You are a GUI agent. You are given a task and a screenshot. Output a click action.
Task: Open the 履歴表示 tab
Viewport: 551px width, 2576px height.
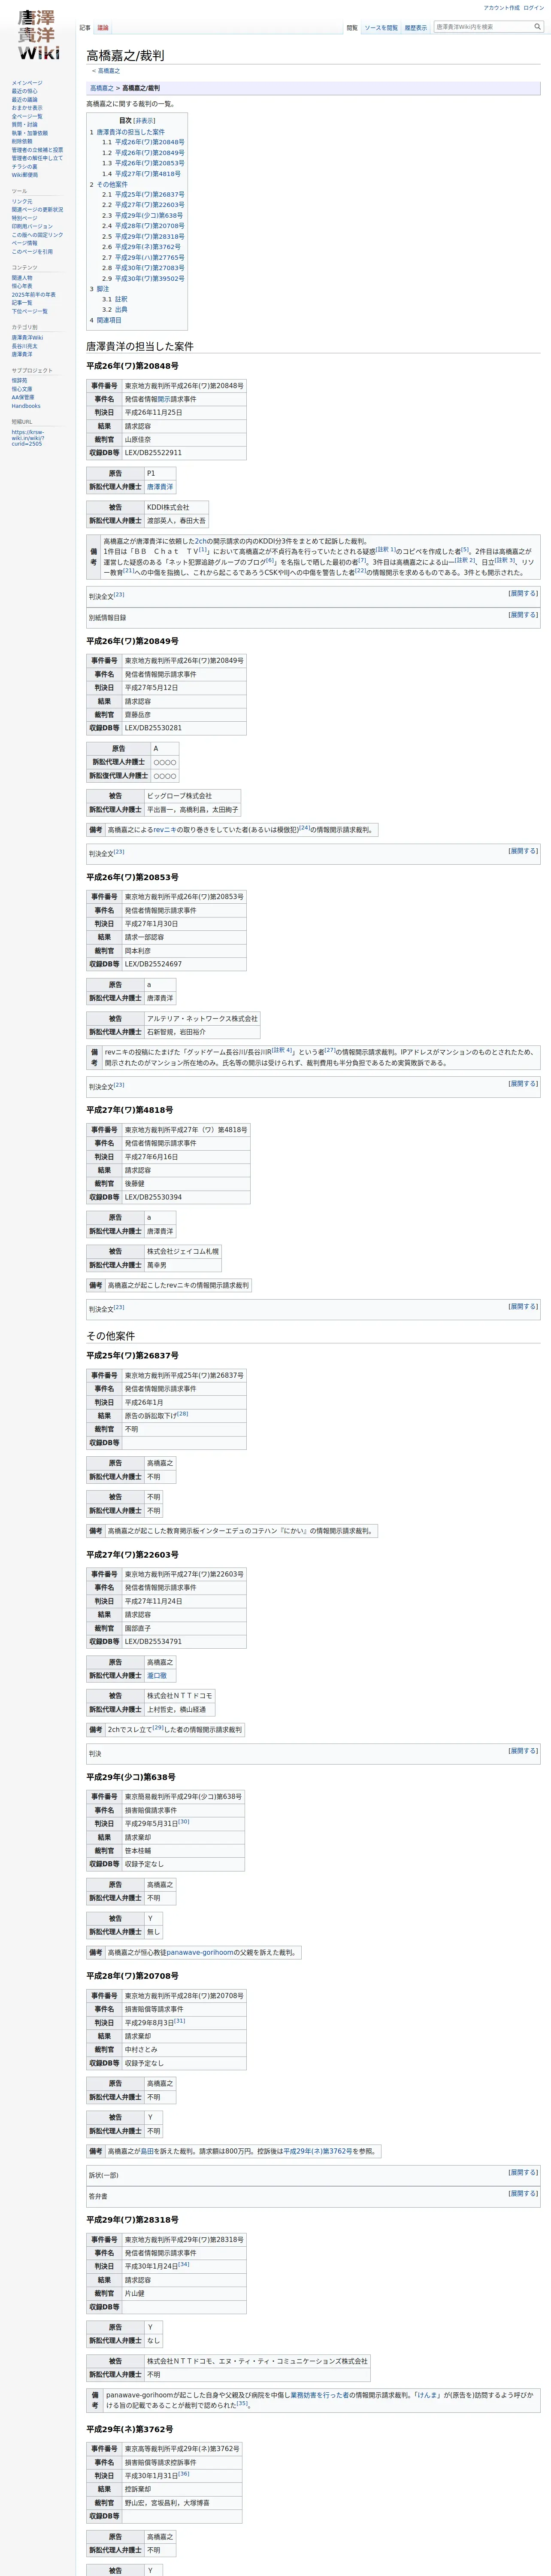click(x=416, y=28)
